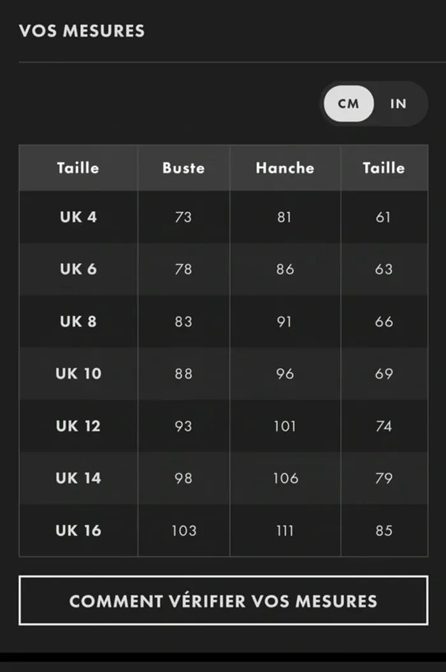Click the UK 16 hip value 111
The width and height of the screenshot is (446, 672).
point(285,530)
